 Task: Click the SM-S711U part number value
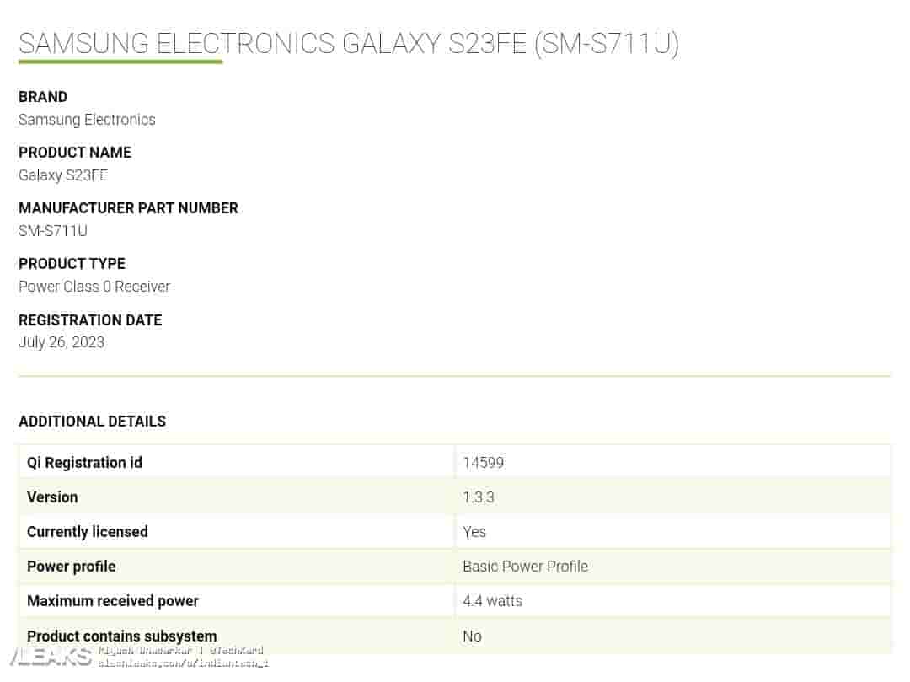click(x=53, y=230)
